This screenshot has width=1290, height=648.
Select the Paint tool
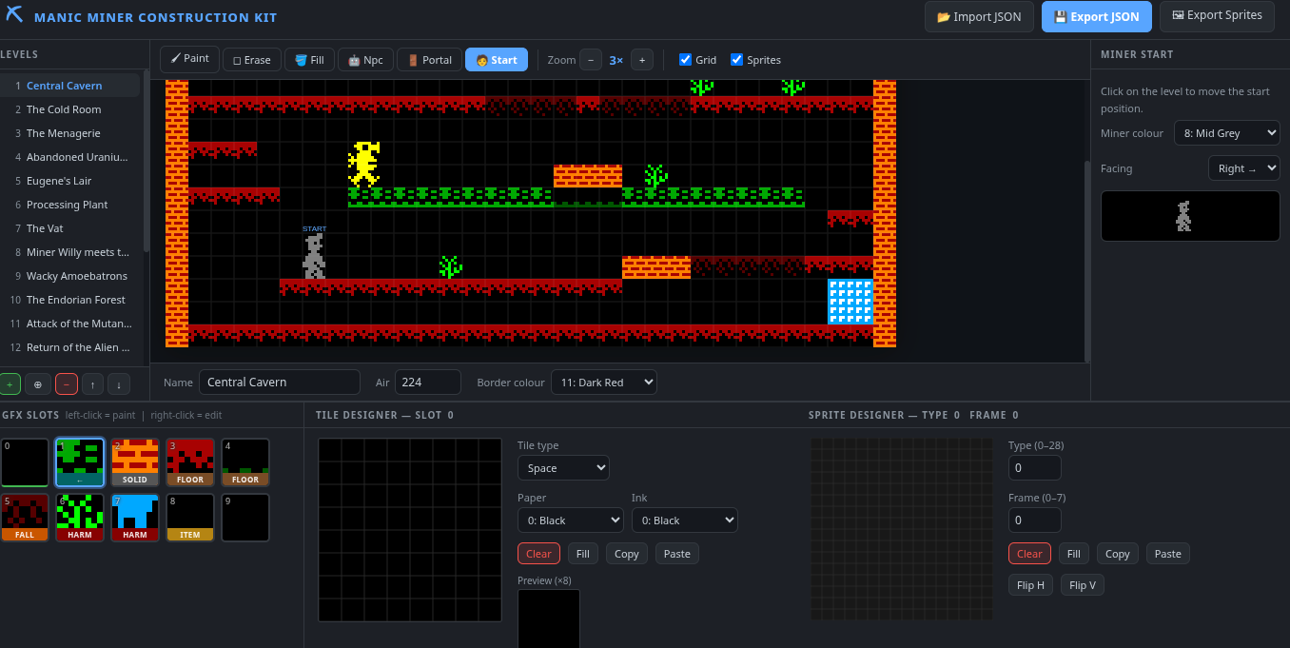click(189, 59)
